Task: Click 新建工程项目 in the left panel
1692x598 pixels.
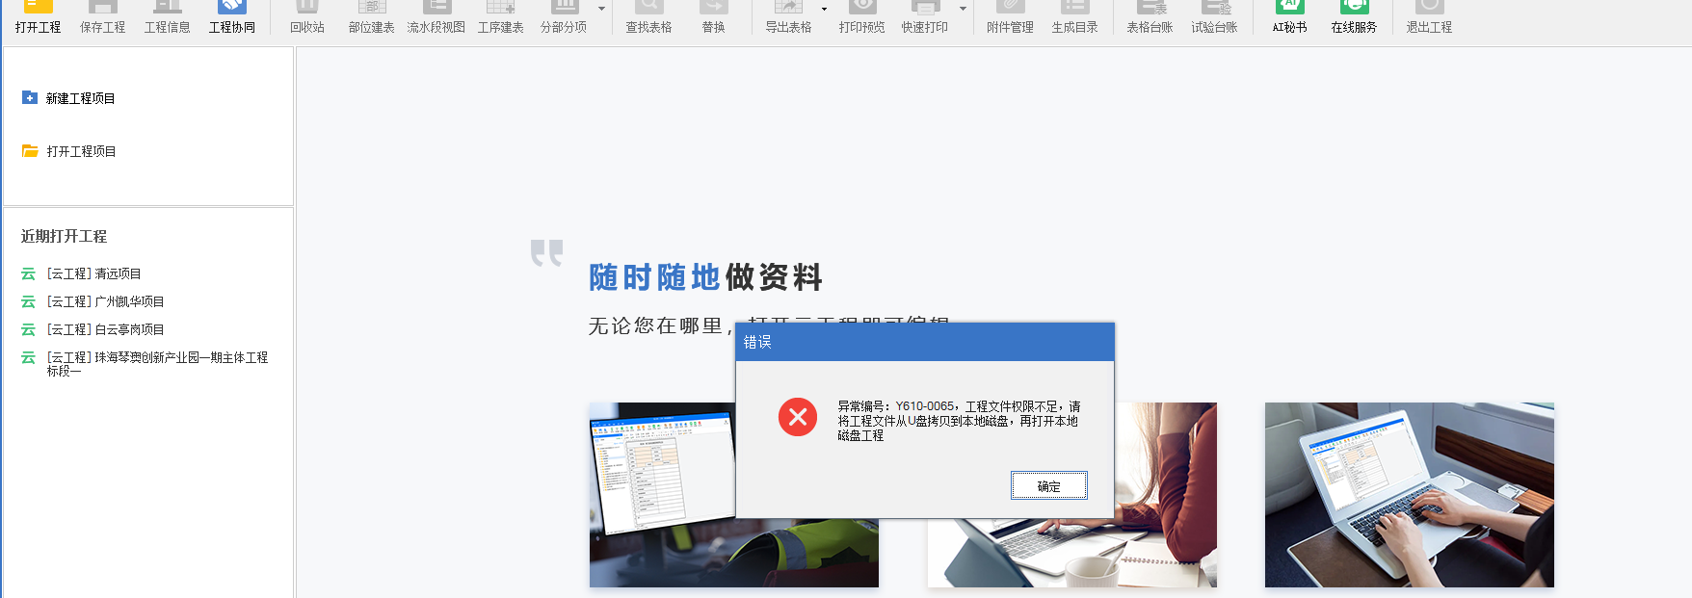Action: coord(80,98)
